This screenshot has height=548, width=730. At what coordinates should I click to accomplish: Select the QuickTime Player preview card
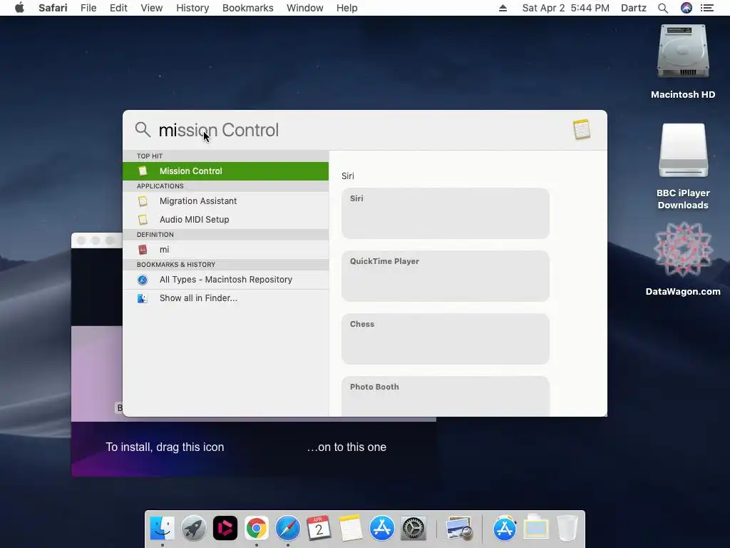(x=445, y=276)
